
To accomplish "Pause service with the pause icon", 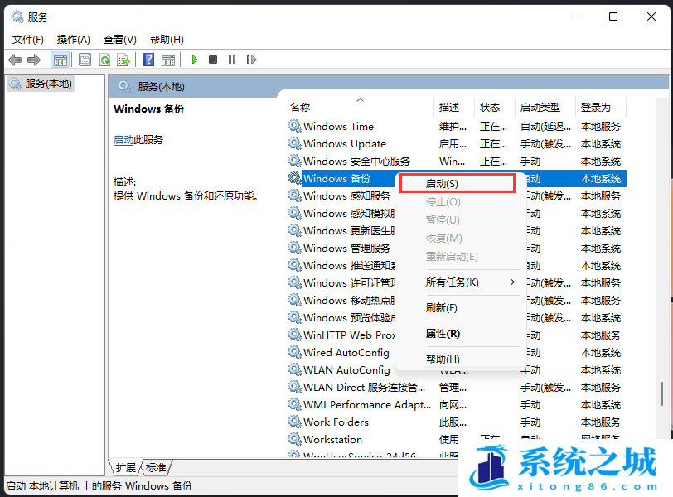I will click(x=232, y=60).
